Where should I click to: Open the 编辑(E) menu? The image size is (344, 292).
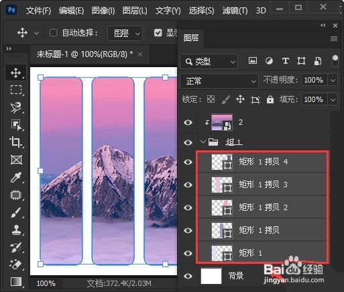pos(71,11)
